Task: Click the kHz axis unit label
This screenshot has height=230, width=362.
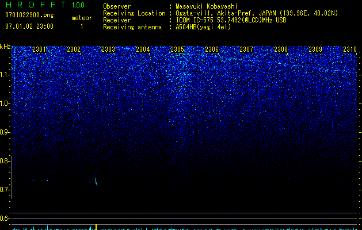Action: point(5,47)
